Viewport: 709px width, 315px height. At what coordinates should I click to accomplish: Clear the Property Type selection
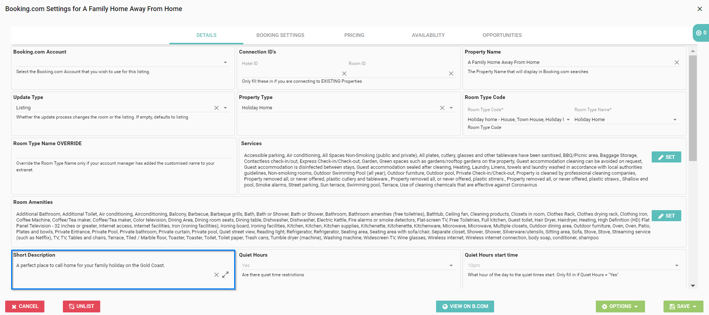(442, 108)
